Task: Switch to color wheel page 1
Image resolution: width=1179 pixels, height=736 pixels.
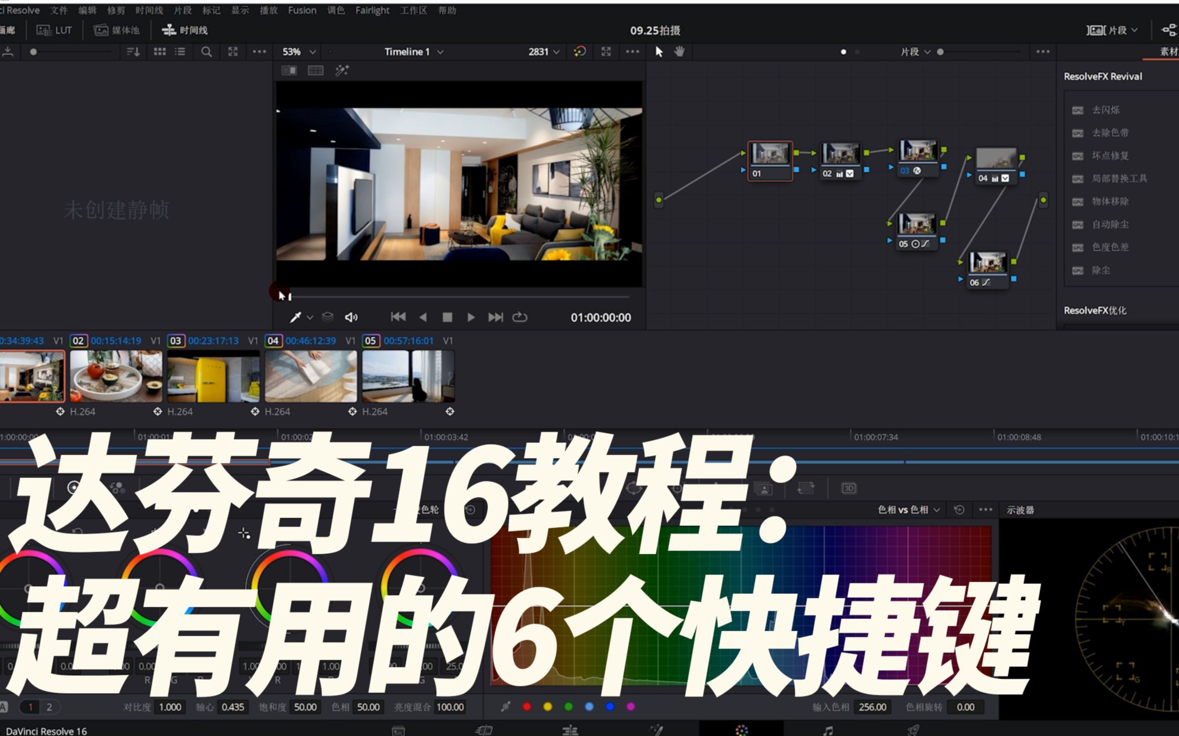Action: pyautogui.click(x=30, y=707)
